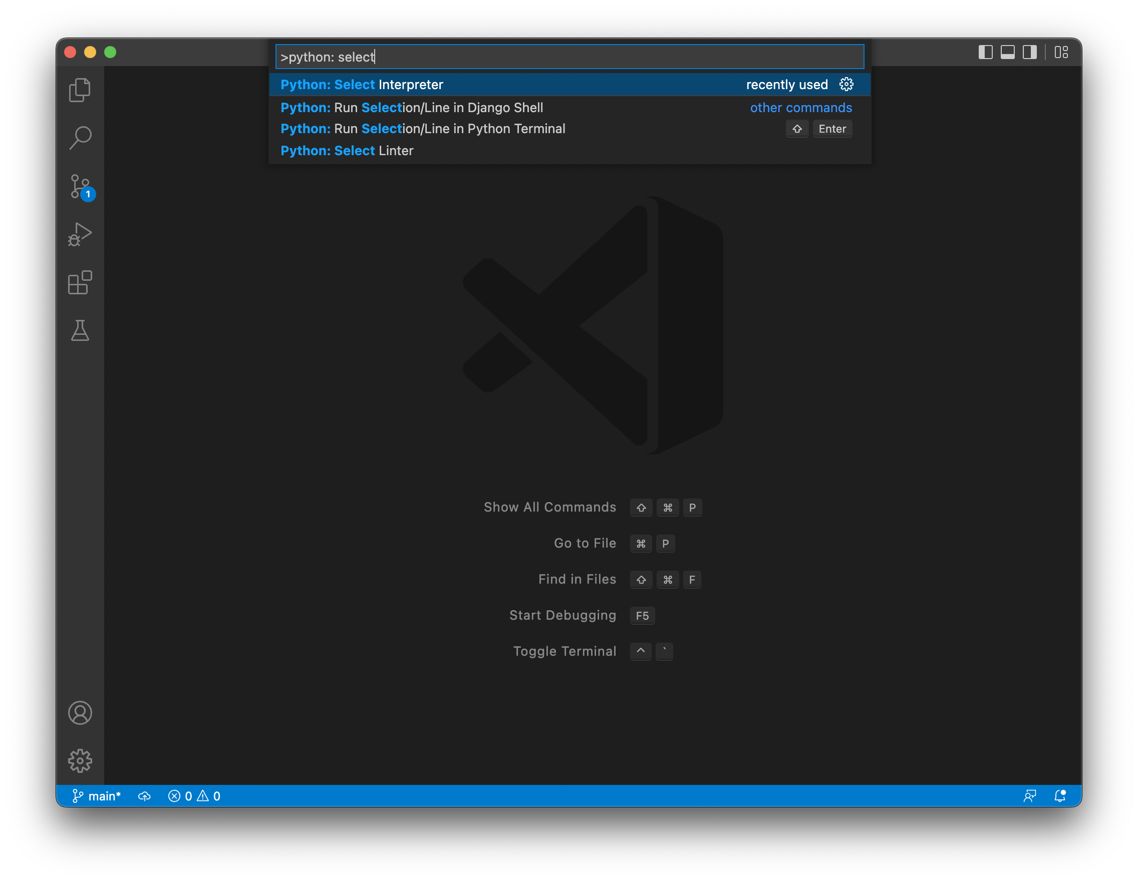Click the Start Debugging label
This screenshot has height=881, width=1138.
coord(563,616)
